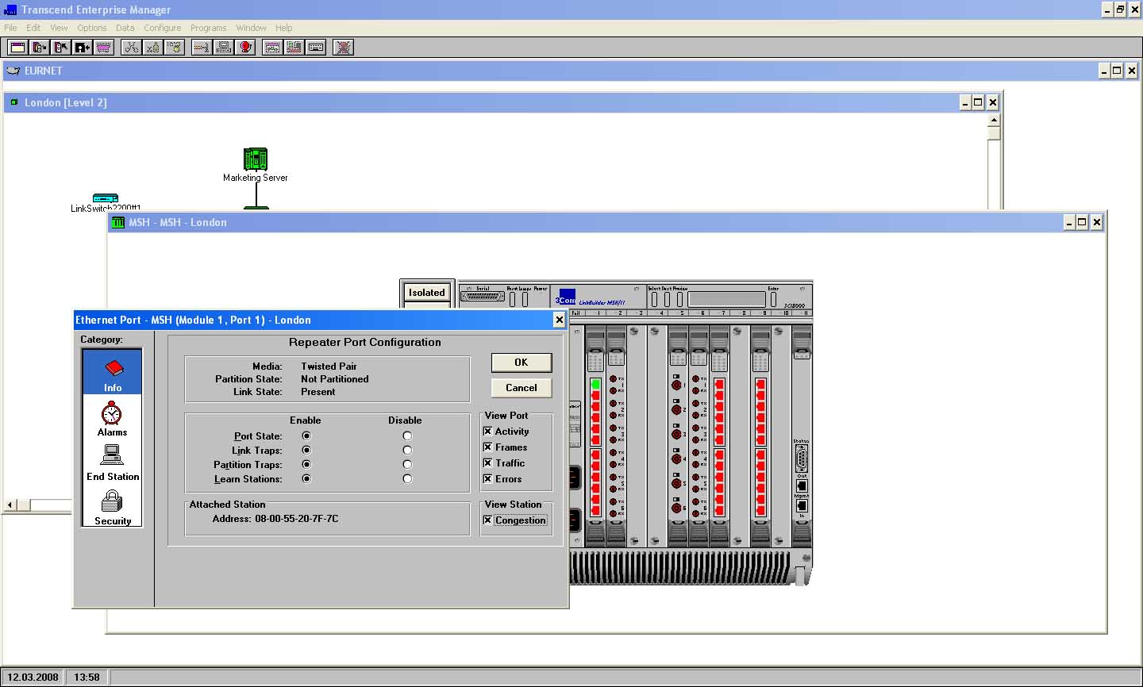The image size is (1143, 687).
Task: Click the dotted computer toolbar icon
Action: point(224,48)
